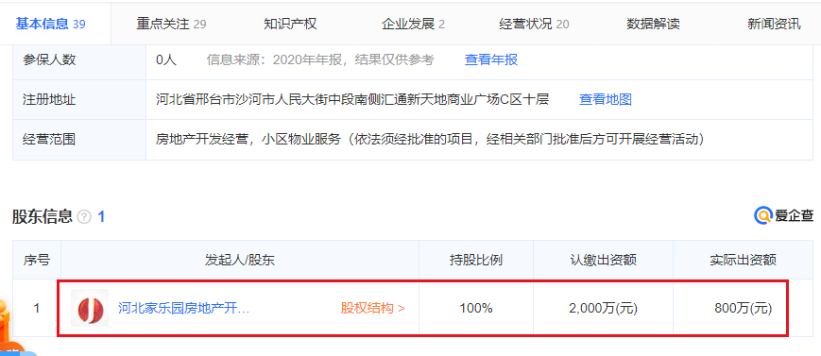Click the 实际出资额 column header
The image size is (821, 356).
[743, 261]
